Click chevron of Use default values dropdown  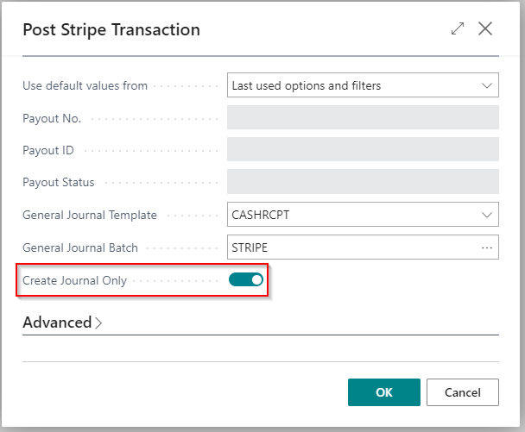point(487,85)
